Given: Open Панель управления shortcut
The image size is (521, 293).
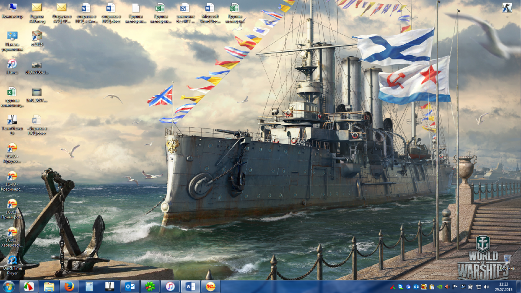Looking at the screenshot, I should (12, 41).
